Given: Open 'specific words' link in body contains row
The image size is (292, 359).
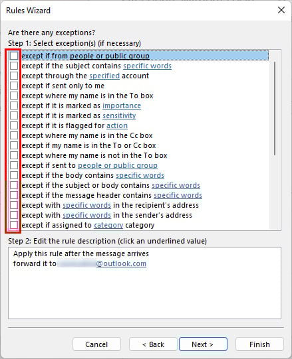Looking at the screenshot, I should tap(140, 175).
